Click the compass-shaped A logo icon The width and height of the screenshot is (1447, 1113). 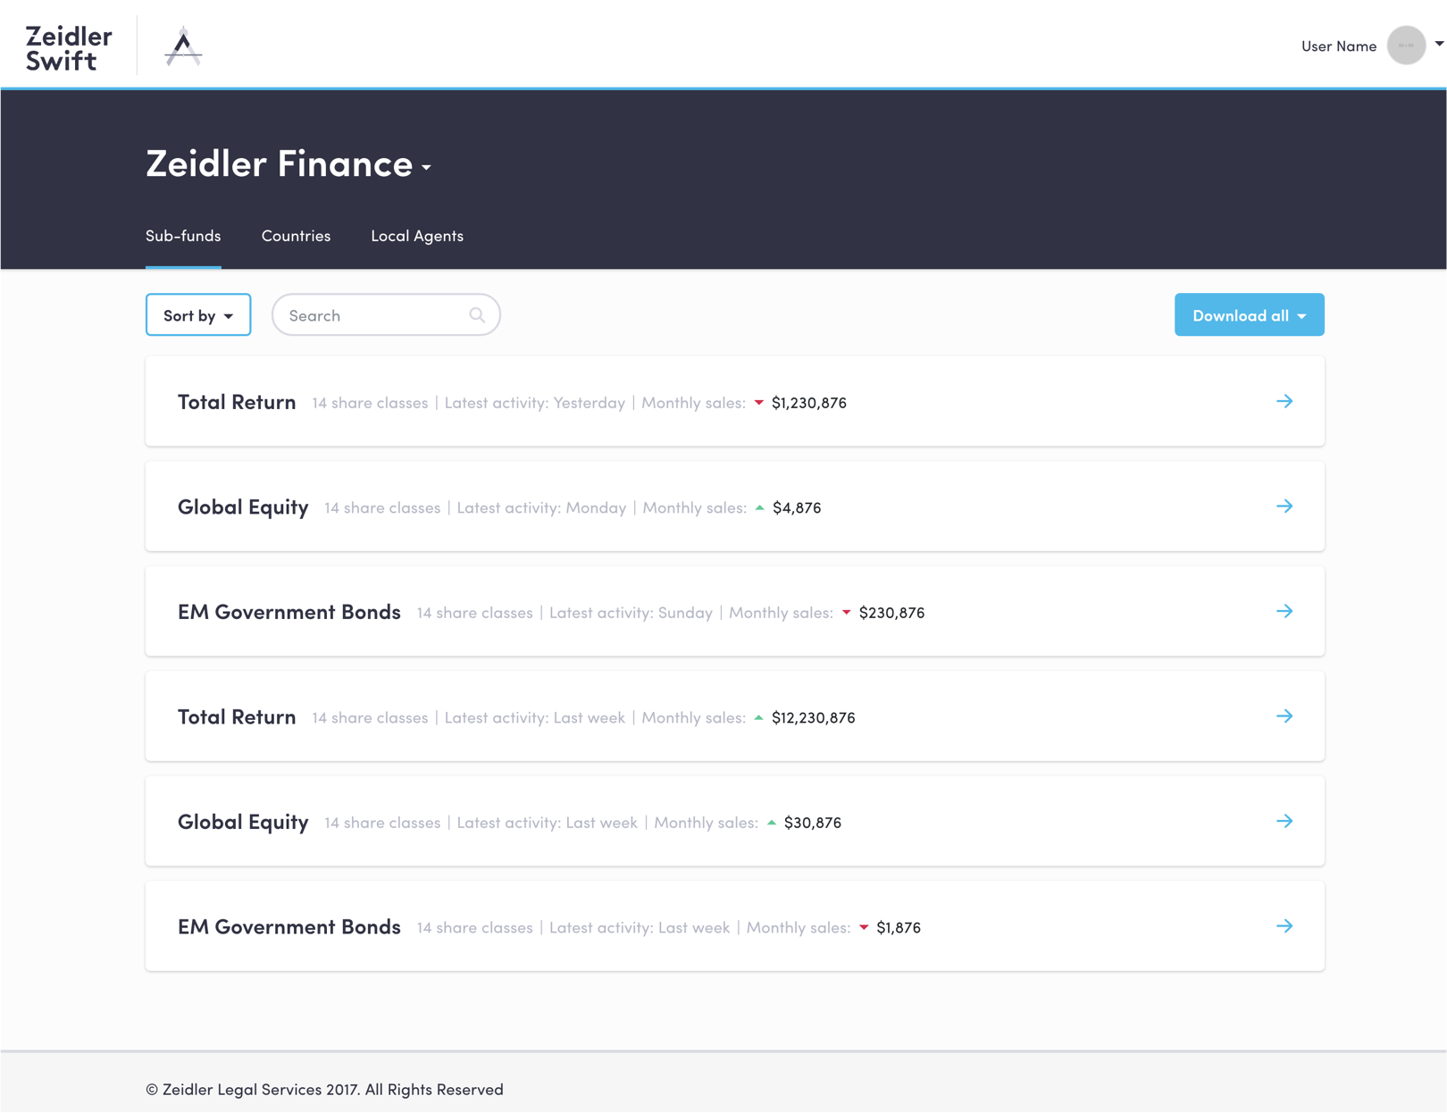click(183, 46)
